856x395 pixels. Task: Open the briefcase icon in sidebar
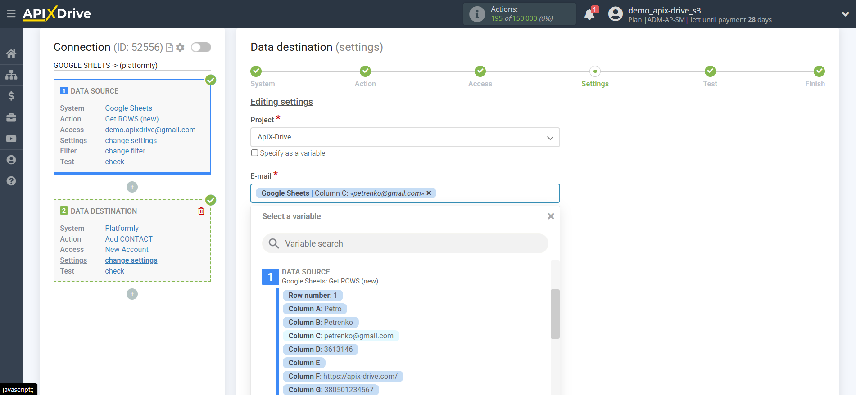pos(11,117)
